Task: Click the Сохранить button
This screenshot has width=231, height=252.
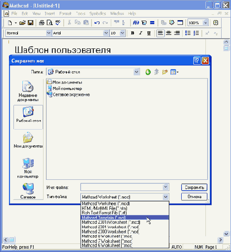Action: [x=194, y=187]
